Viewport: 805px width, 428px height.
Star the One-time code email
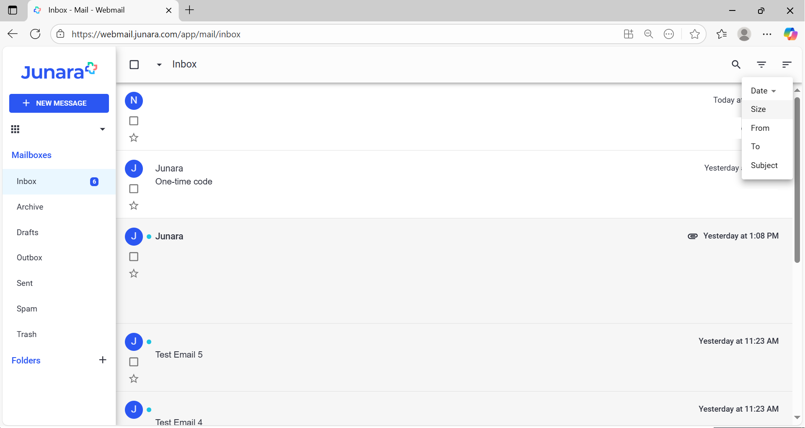pos(134,205)
